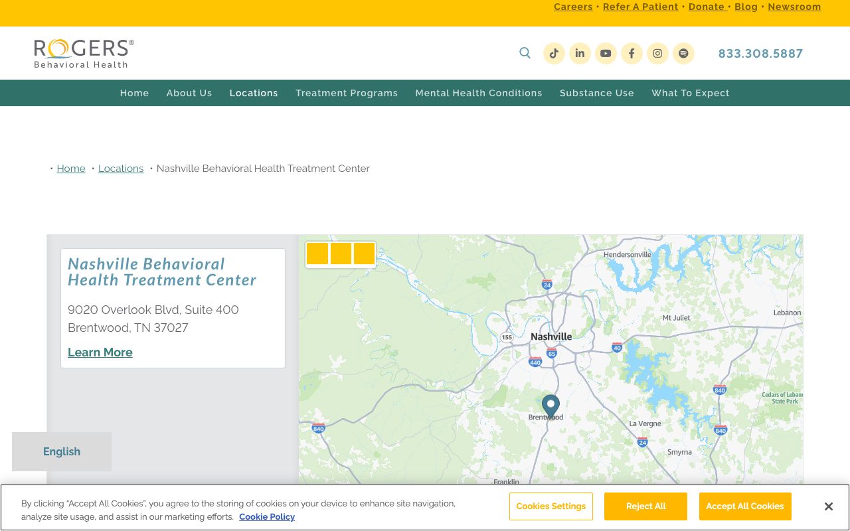The image size is (850, 531).
Task: Expand the Treatment Programs menu
Action: coord(347,93)
